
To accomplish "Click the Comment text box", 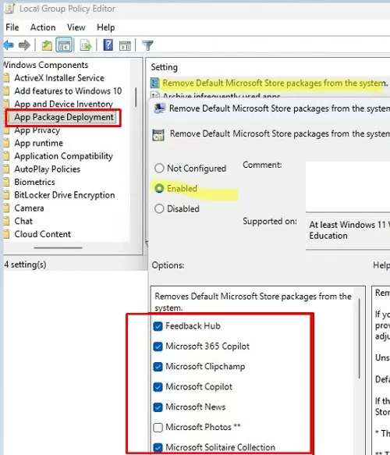I will pyautogui.click(x=348, y=187).
